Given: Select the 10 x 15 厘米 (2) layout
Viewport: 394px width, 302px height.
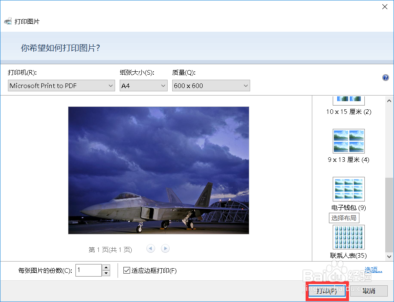Looking at the screenshot, I should (349, 106).
